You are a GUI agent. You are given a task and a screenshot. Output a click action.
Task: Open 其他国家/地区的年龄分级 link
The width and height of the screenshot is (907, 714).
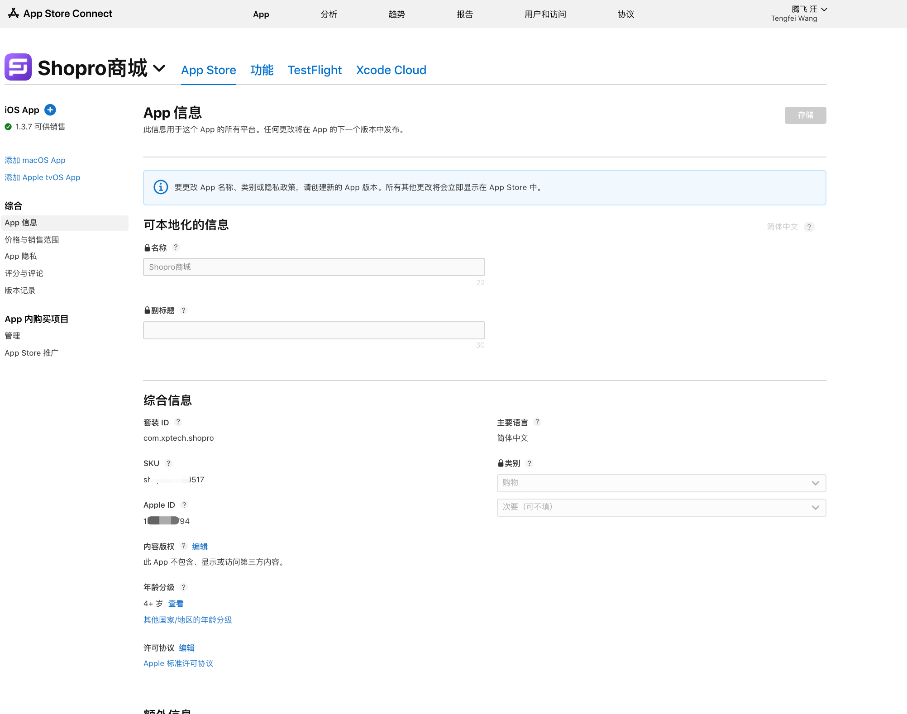pos(187,620)
